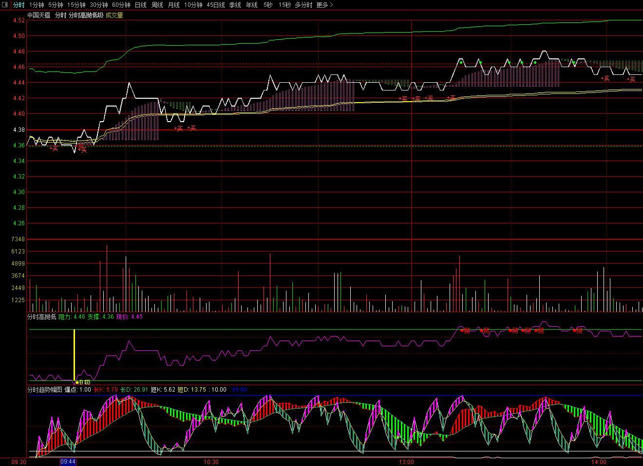
Task: Click the 09:44 highlighted time marker
Action: tap(68, 462)
